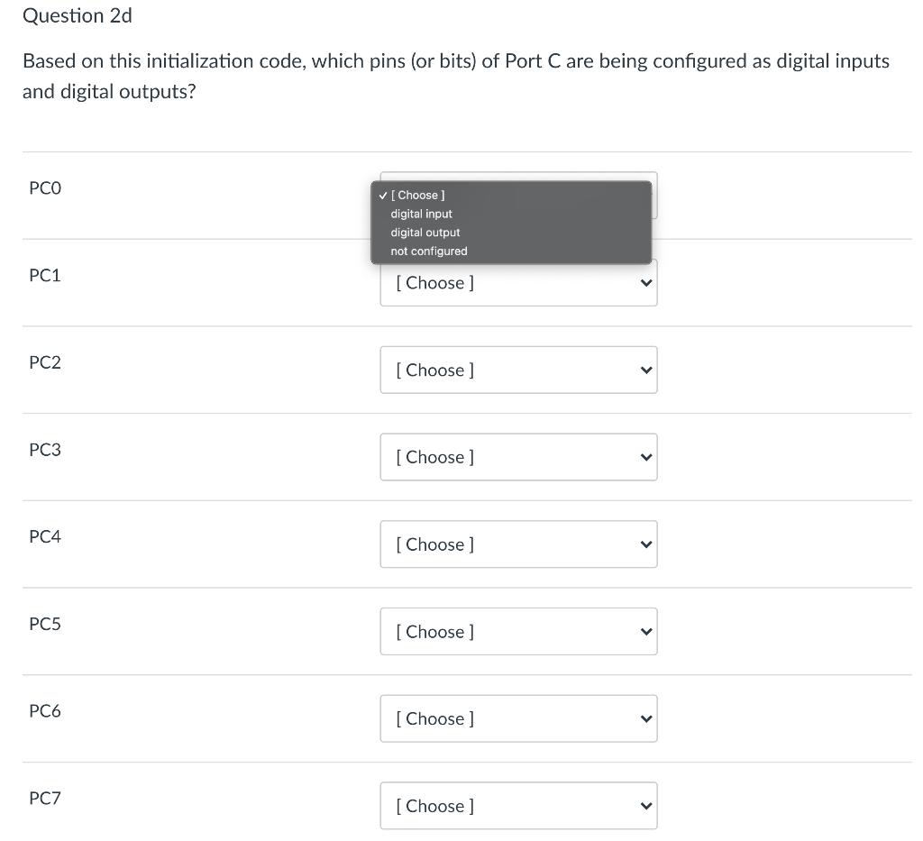Open the PC1 dropdown
This screenshot has height=841, width=923.
click(x=518, y=282)
